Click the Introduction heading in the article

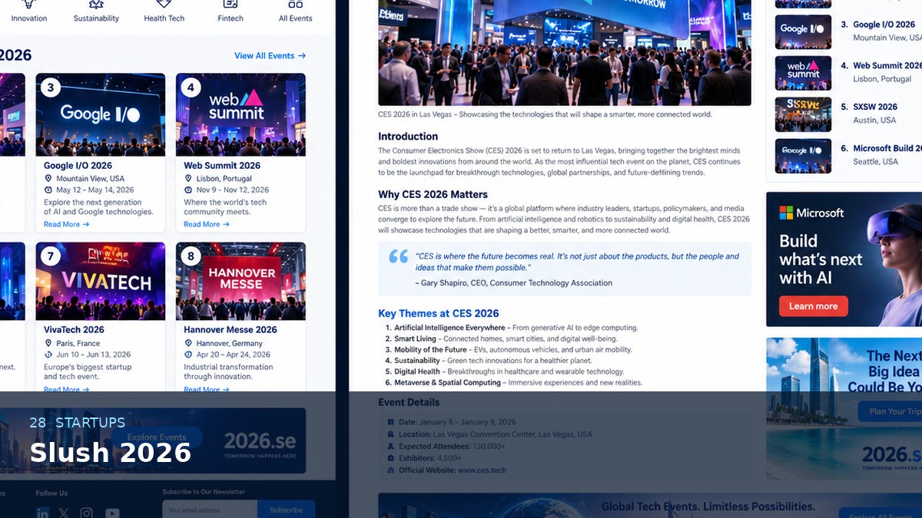(408, 137)
